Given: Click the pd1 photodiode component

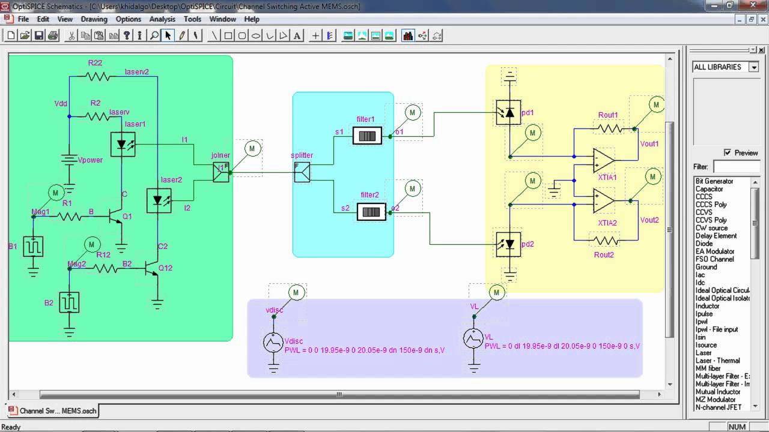Looking at the screenshot, I should [509, 112].
